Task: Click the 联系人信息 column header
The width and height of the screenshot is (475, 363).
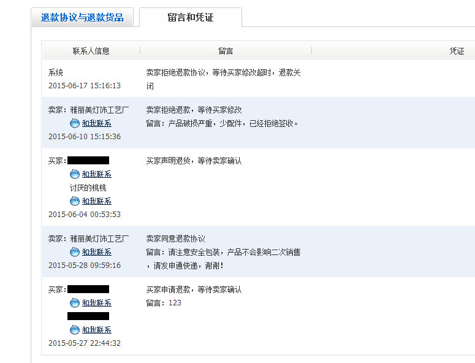Action: (x=91, y=51)
